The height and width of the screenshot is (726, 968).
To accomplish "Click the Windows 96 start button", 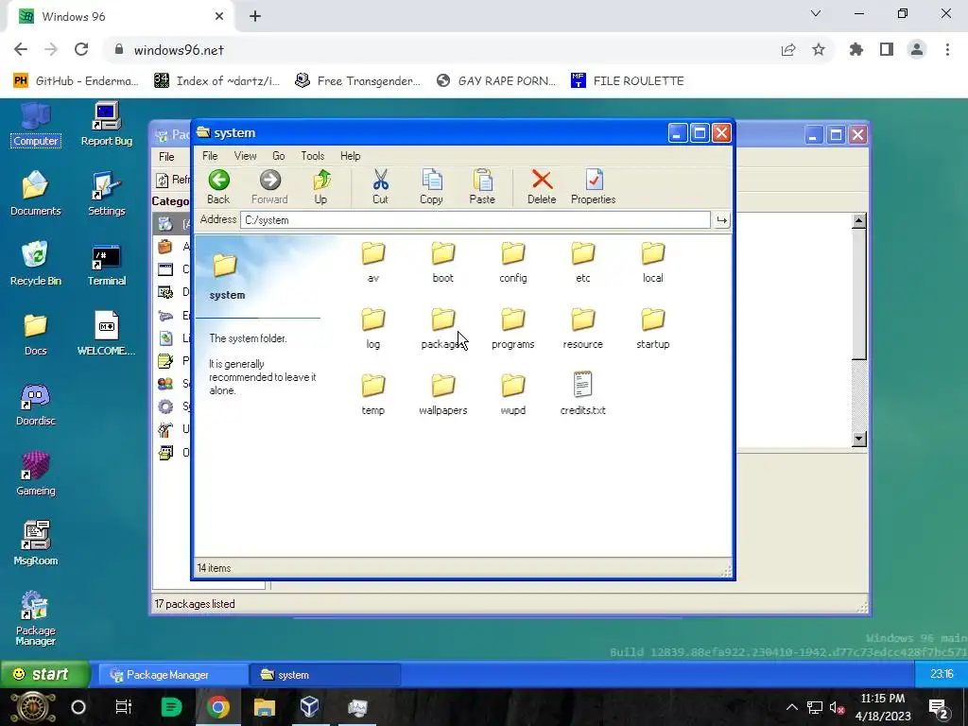I will [45, 674].
